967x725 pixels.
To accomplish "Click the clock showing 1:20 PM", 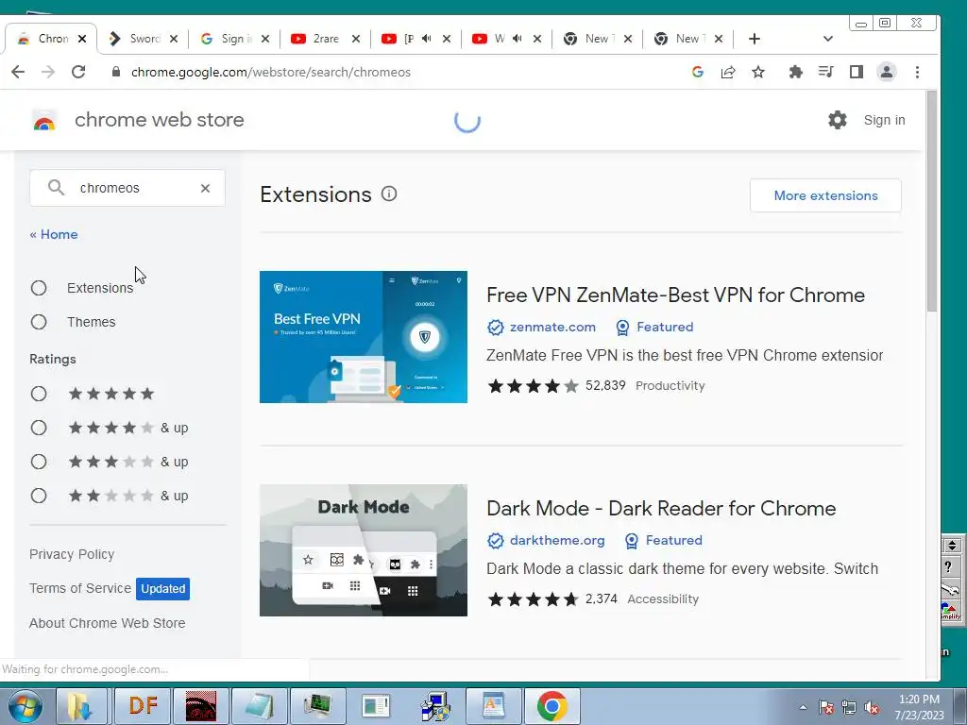I will pyautogui.click(x=919, y=700).
